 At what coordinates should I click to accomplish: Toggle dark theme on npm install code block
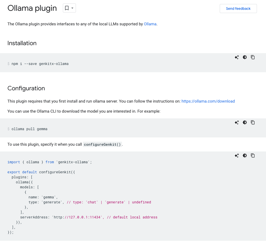(245, 57)
